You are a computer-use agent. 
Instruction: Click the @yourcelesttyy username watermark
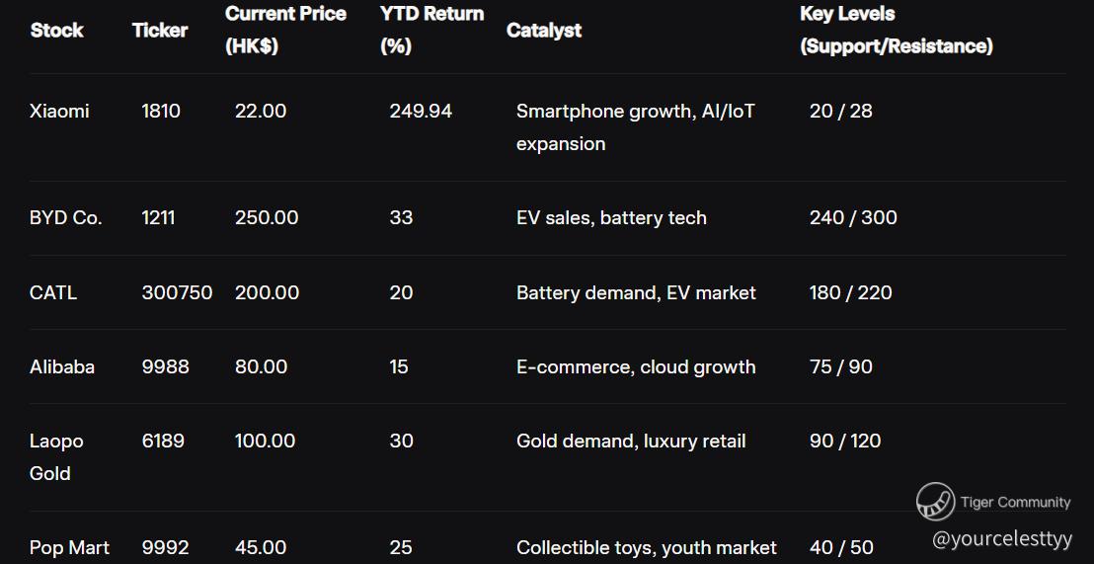1002,538
